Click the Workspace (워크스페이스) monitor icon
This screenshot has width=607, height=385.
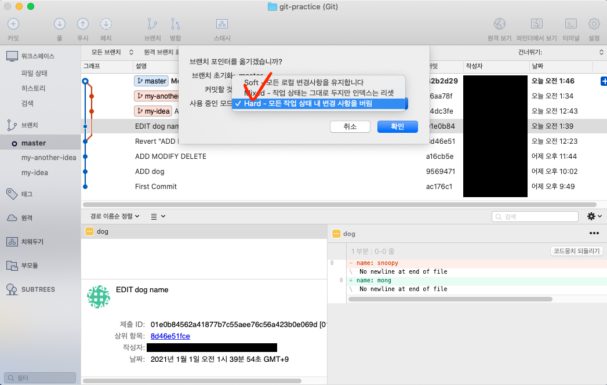[x=12, y=56]
